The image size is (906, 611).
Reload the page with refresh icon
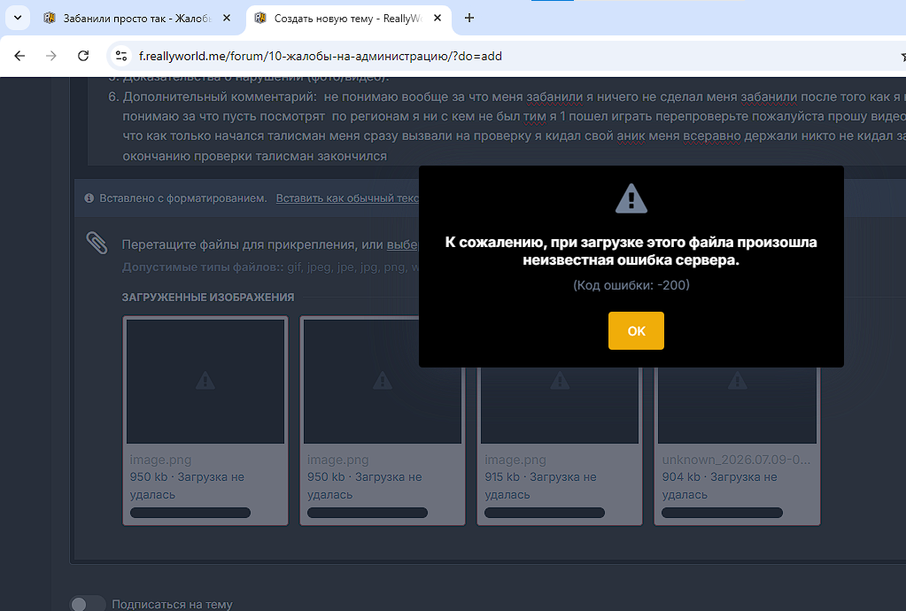pyautogui.click(x=83, y=56)
